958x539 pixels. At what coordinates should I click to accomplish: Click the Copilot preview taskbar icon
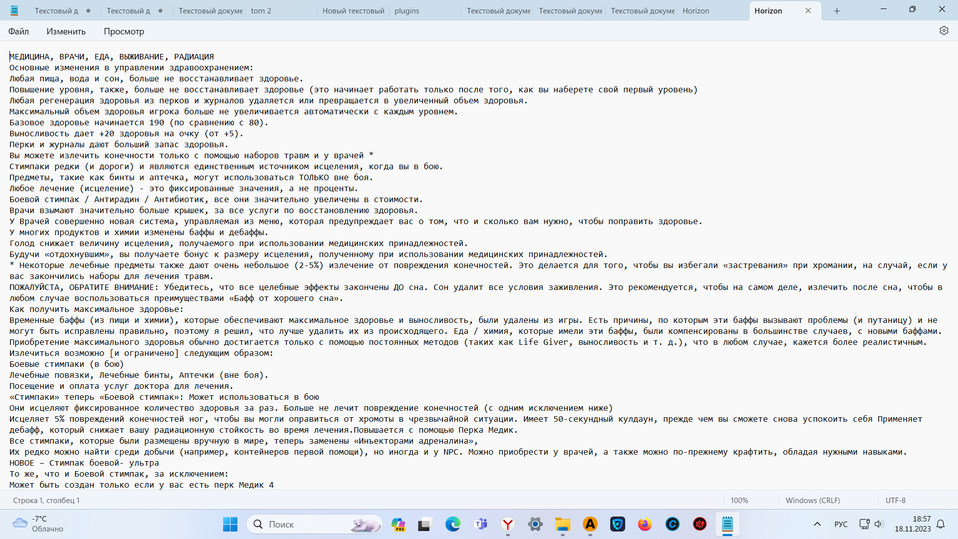click(398, 524)
